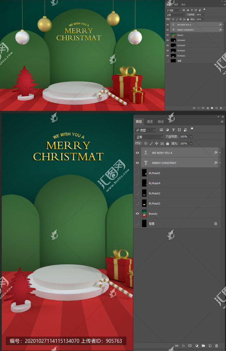The height and width of the screenshot is (351, 226).
Task: Open the blend mode 正常 dropdown
Action: point(149,137)
